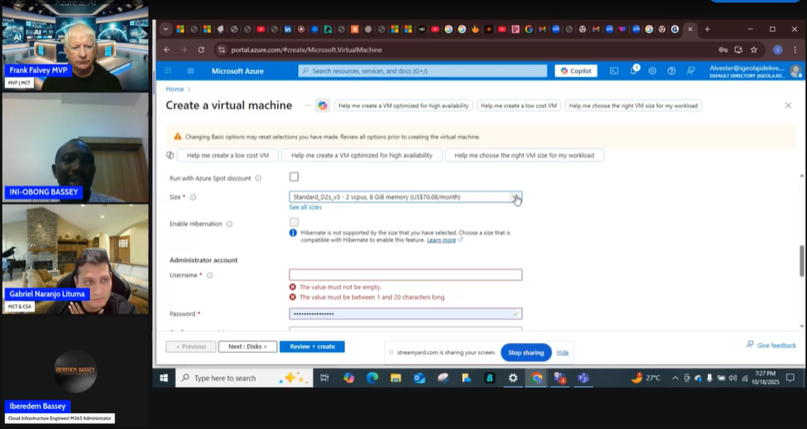Close the Create a virtual machine blade
This screenshot has height=429, width=807.
[788, 106]
